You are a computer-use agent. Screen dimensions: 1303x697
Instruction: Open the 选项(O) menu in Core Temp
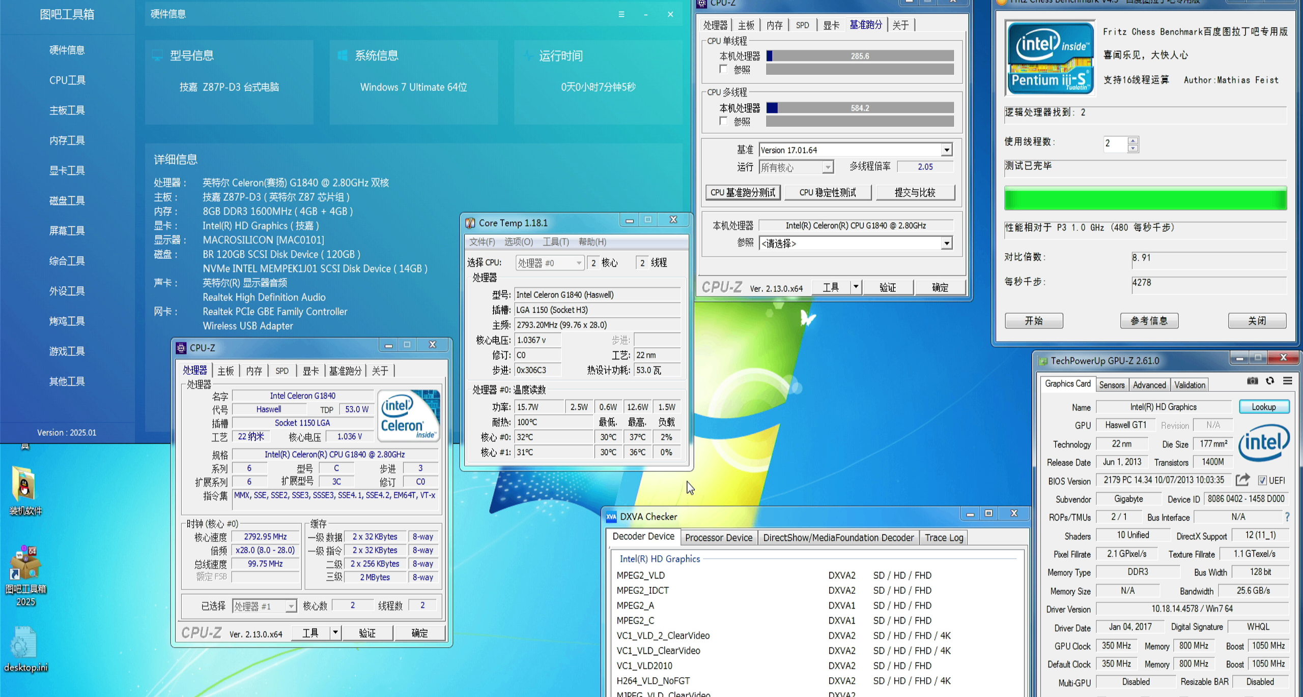click(519, 242)
